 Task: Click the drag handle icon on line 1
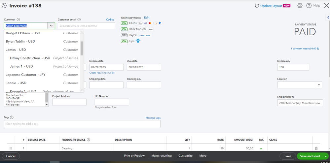11,148
